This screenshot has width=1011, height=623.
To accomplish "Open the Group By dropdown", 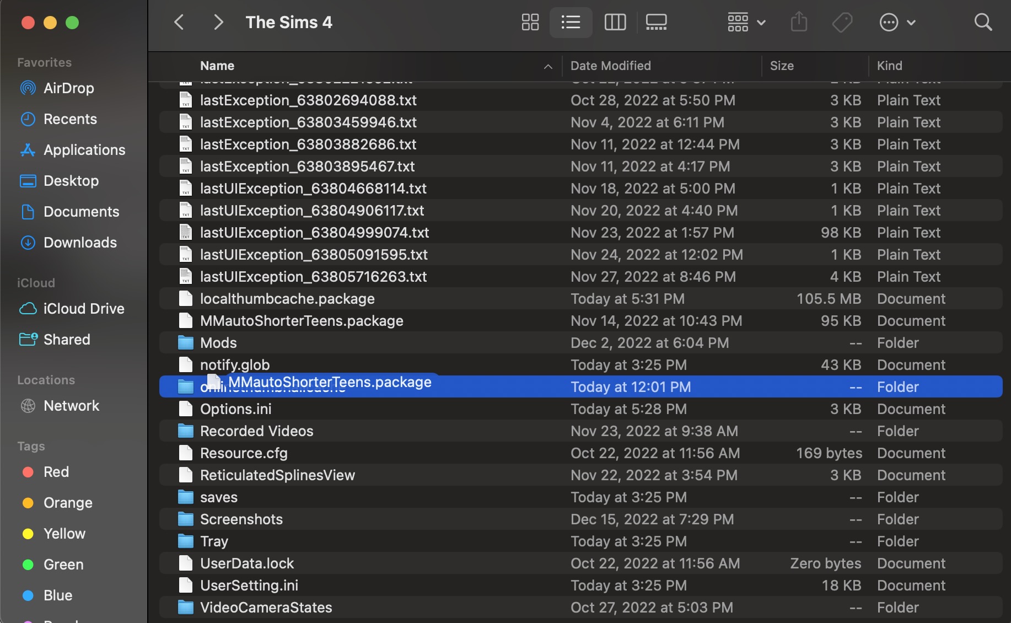I will pyautogui.click(x=746, y=23).
